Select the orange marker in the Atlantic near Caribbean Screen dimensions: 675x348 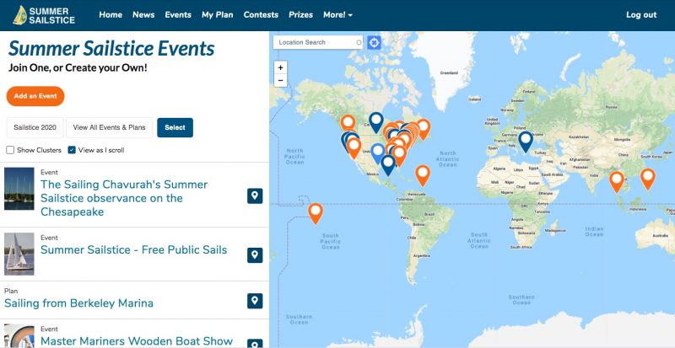pyautogui.click(x=423, y=175)
